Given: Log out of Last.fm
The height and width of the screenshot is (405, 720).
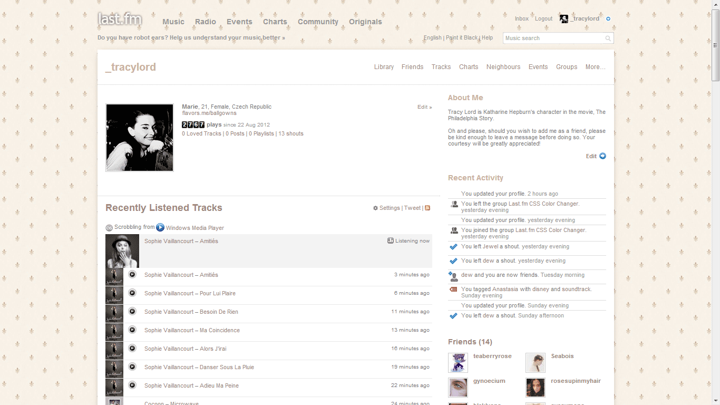Looking at the screenshot, I should click(x=543, y=18).
